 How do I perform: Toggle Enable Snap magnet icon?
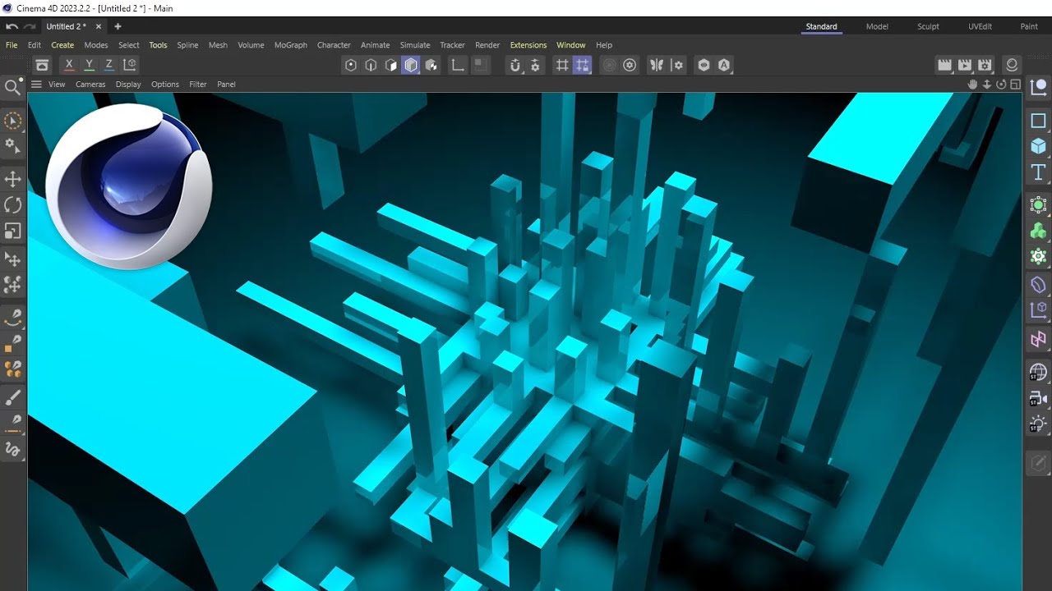coord(515,65)
